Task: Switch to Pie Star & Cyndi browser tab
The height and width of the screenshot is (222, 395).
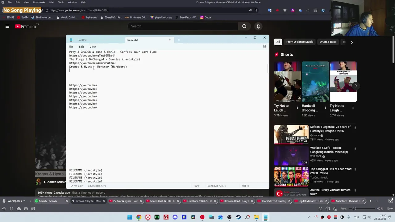Action: coord(125,201)
